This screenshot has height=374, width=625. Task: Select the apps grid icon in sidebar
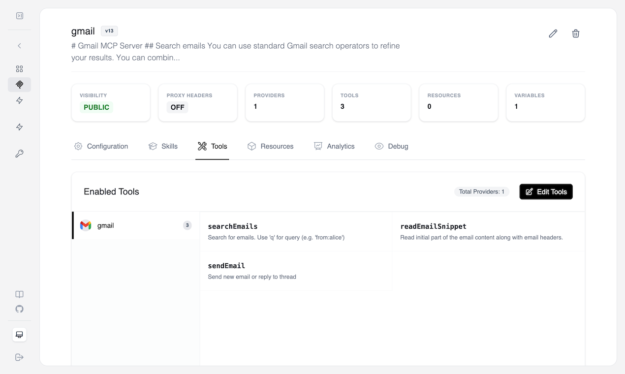pos(19,68)
